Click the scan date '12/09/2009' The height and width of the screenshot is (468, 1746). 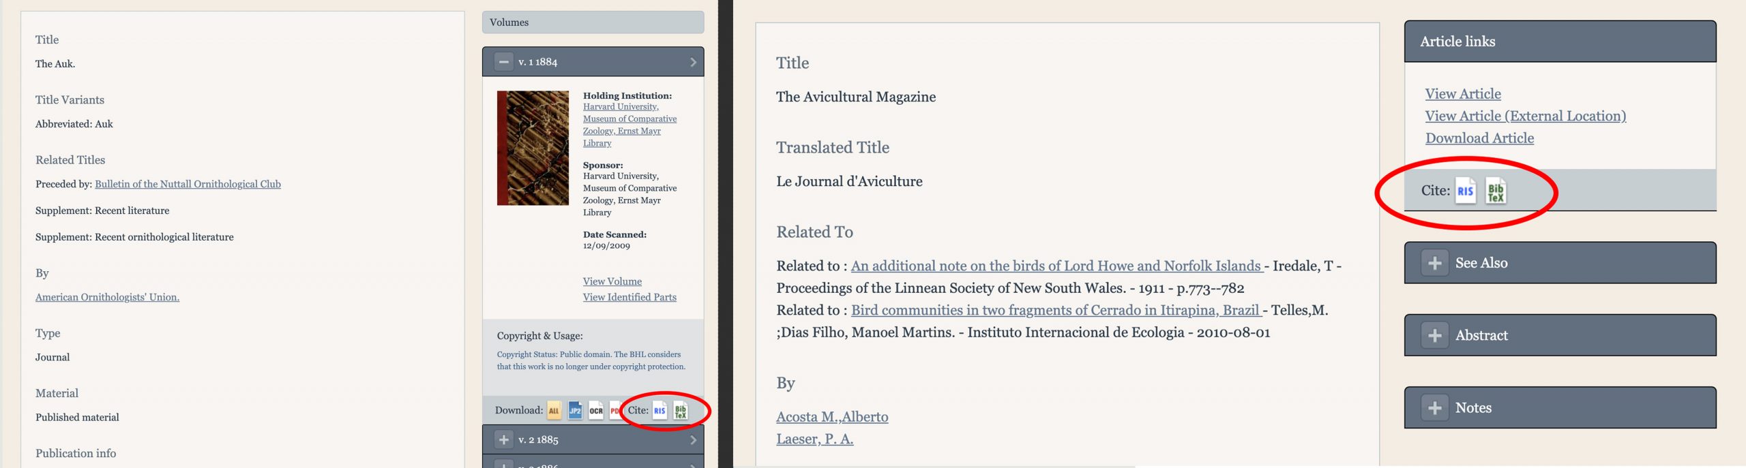pos(606,246)
